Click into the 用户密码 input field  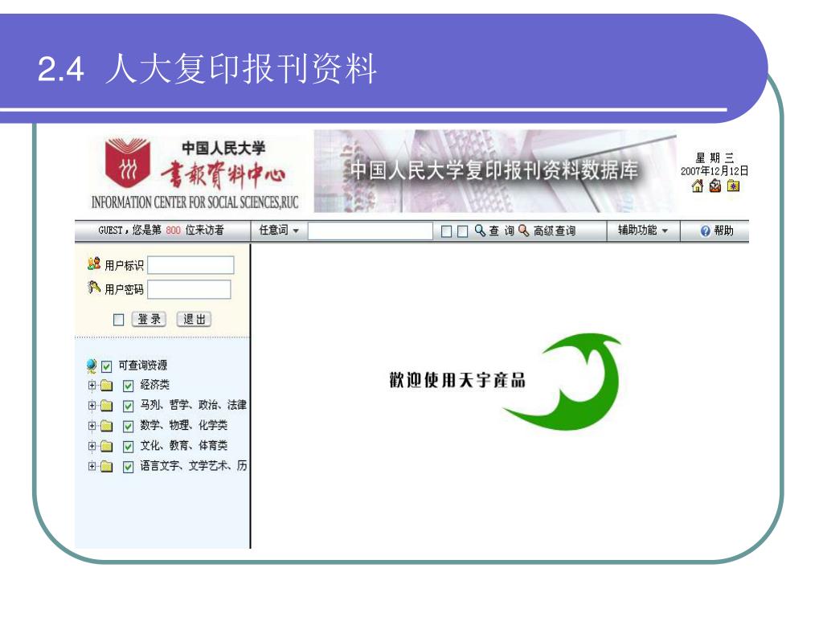point(189,289)
